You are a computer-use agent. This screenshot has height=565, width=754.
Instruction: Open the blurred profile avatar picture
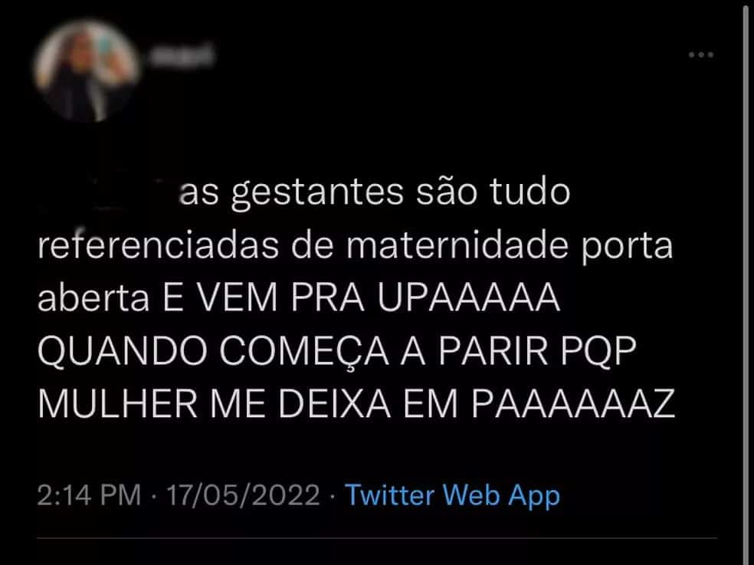coord(87,71)
